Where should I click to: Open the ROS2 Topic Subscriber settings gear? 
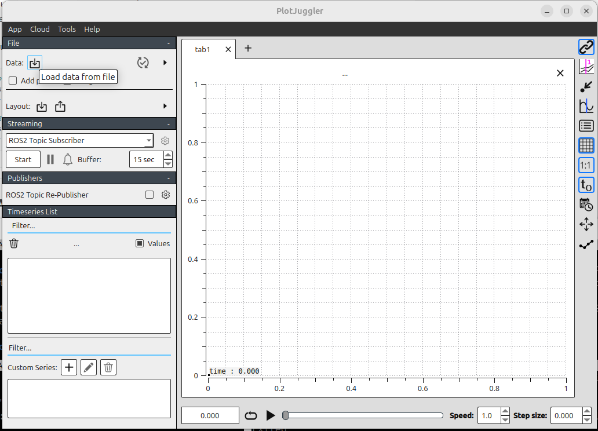[x=165, y=141]
